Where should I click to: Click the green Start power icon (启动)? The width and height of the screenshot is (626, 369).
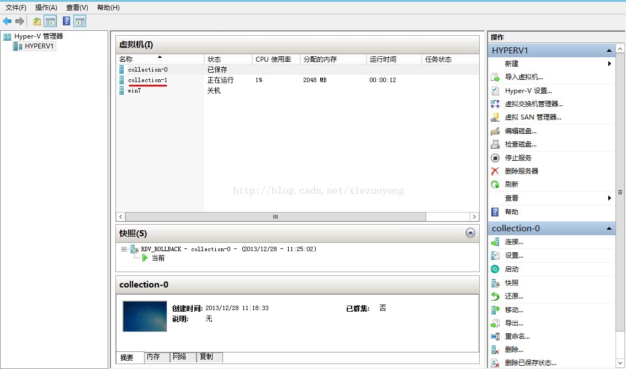coord(495,269)
